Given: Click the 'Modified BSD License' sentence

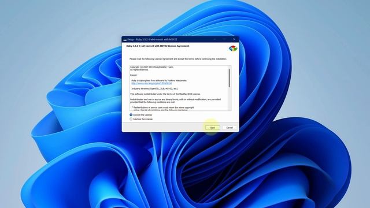Looking at the screenshot, I should [x=165, y=94].
